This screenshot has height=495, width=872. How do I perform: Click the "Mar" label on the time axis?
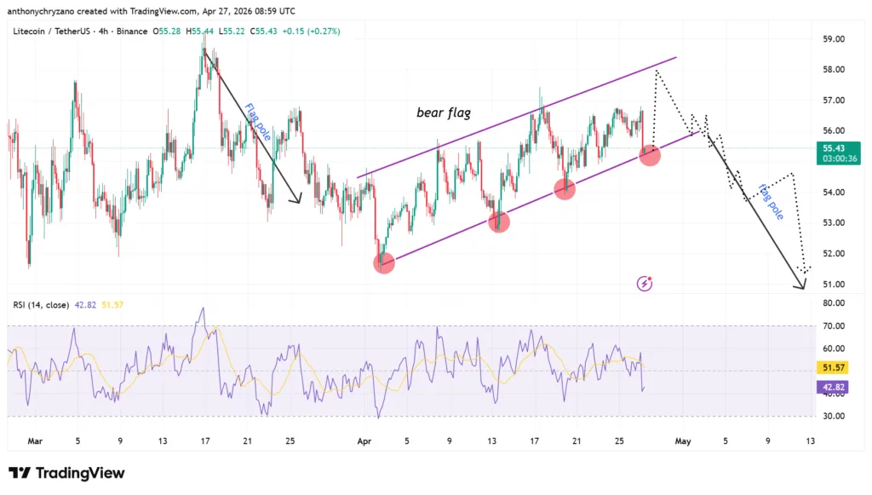(35, 441)
